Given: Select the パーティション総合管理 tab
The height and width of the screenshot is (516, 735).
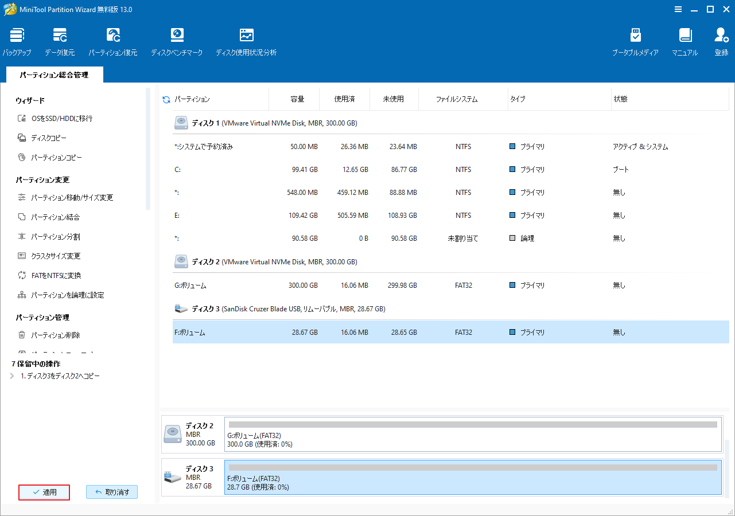Looking at the screenshot, I should tap(54, 75).
